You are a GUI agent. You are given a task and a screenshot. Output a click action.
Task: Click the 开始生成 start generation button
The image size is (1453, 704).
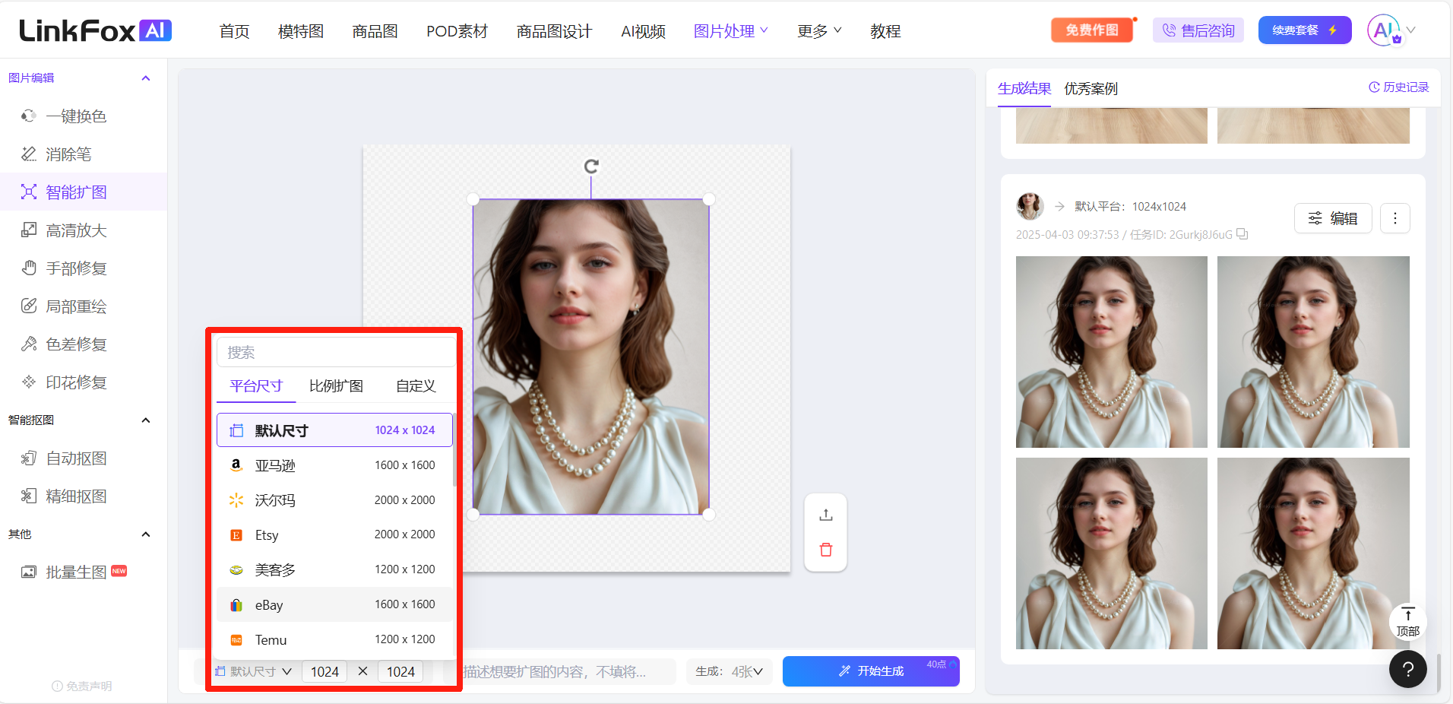871,671
